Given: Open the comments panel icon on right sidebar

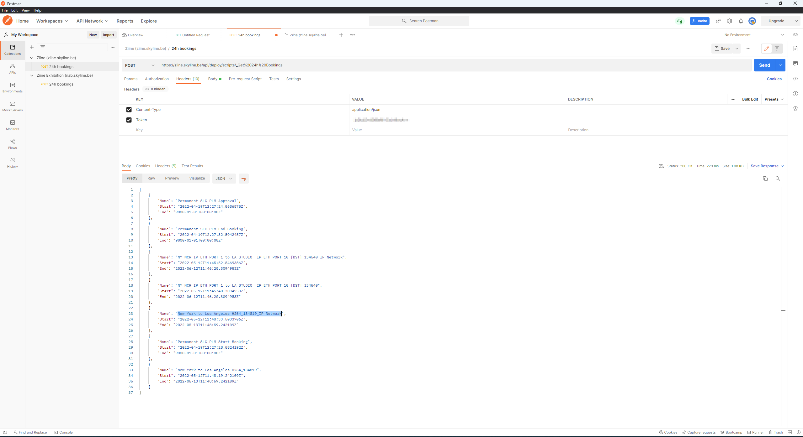Looking at the screenshot, I should coord(795,64).
